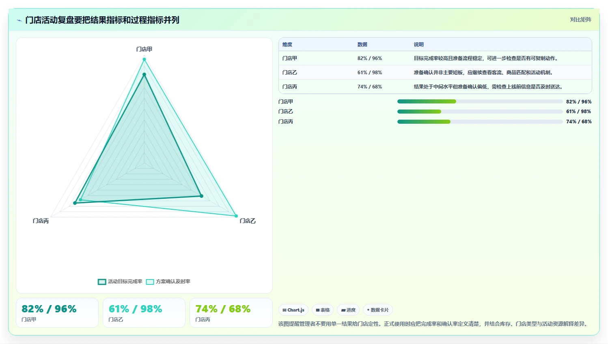Screen dimensions: 608x344
Task: Click the 门店丙 radar axis label
Action: [x=41, y=221]
